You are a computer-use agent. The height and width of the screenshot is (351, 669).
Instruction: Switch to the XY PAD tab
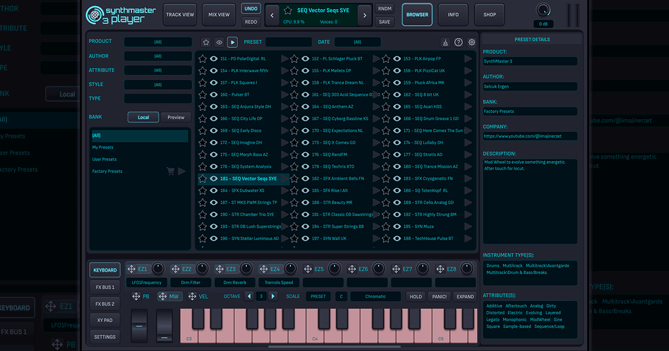pyautogui.click(x=105, y=320)
